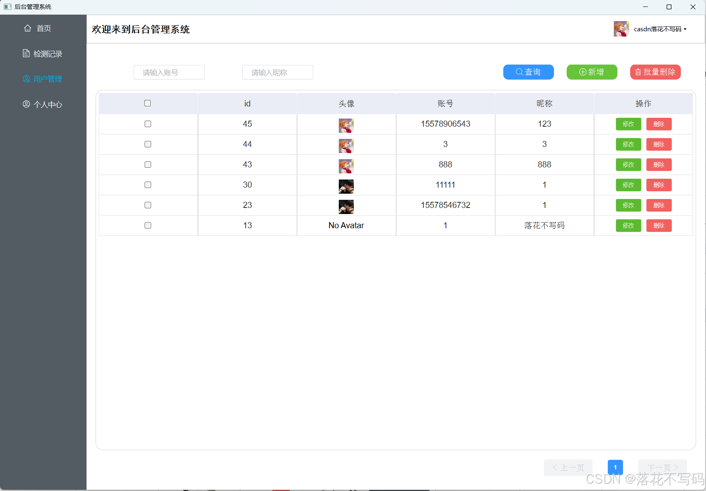Click the avatar thumbnail in row id 44
Image resolution: width=706 pixels, height=491 pixels.
click(x=346, y=146)
